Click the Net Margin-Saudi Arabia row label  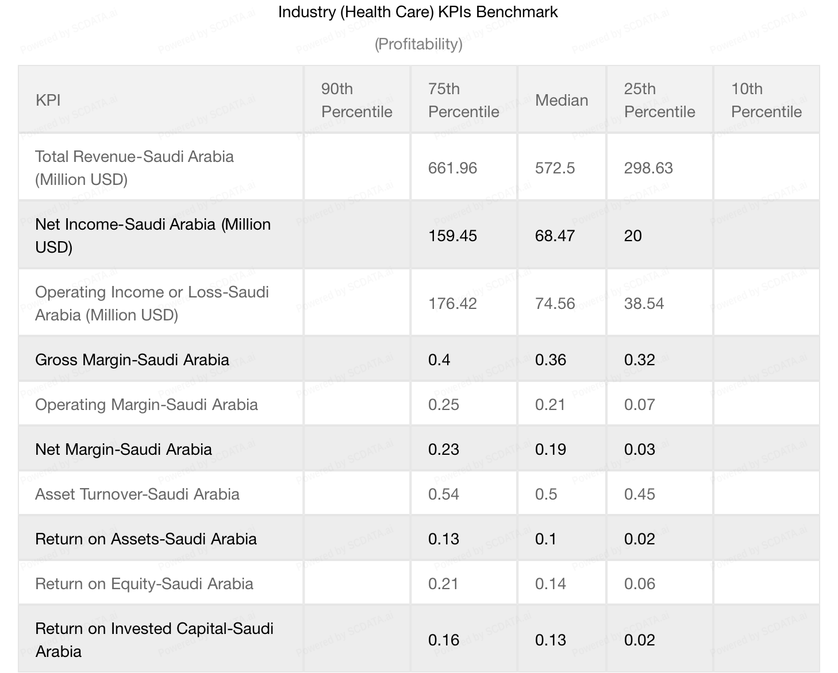tap(124, 449)
